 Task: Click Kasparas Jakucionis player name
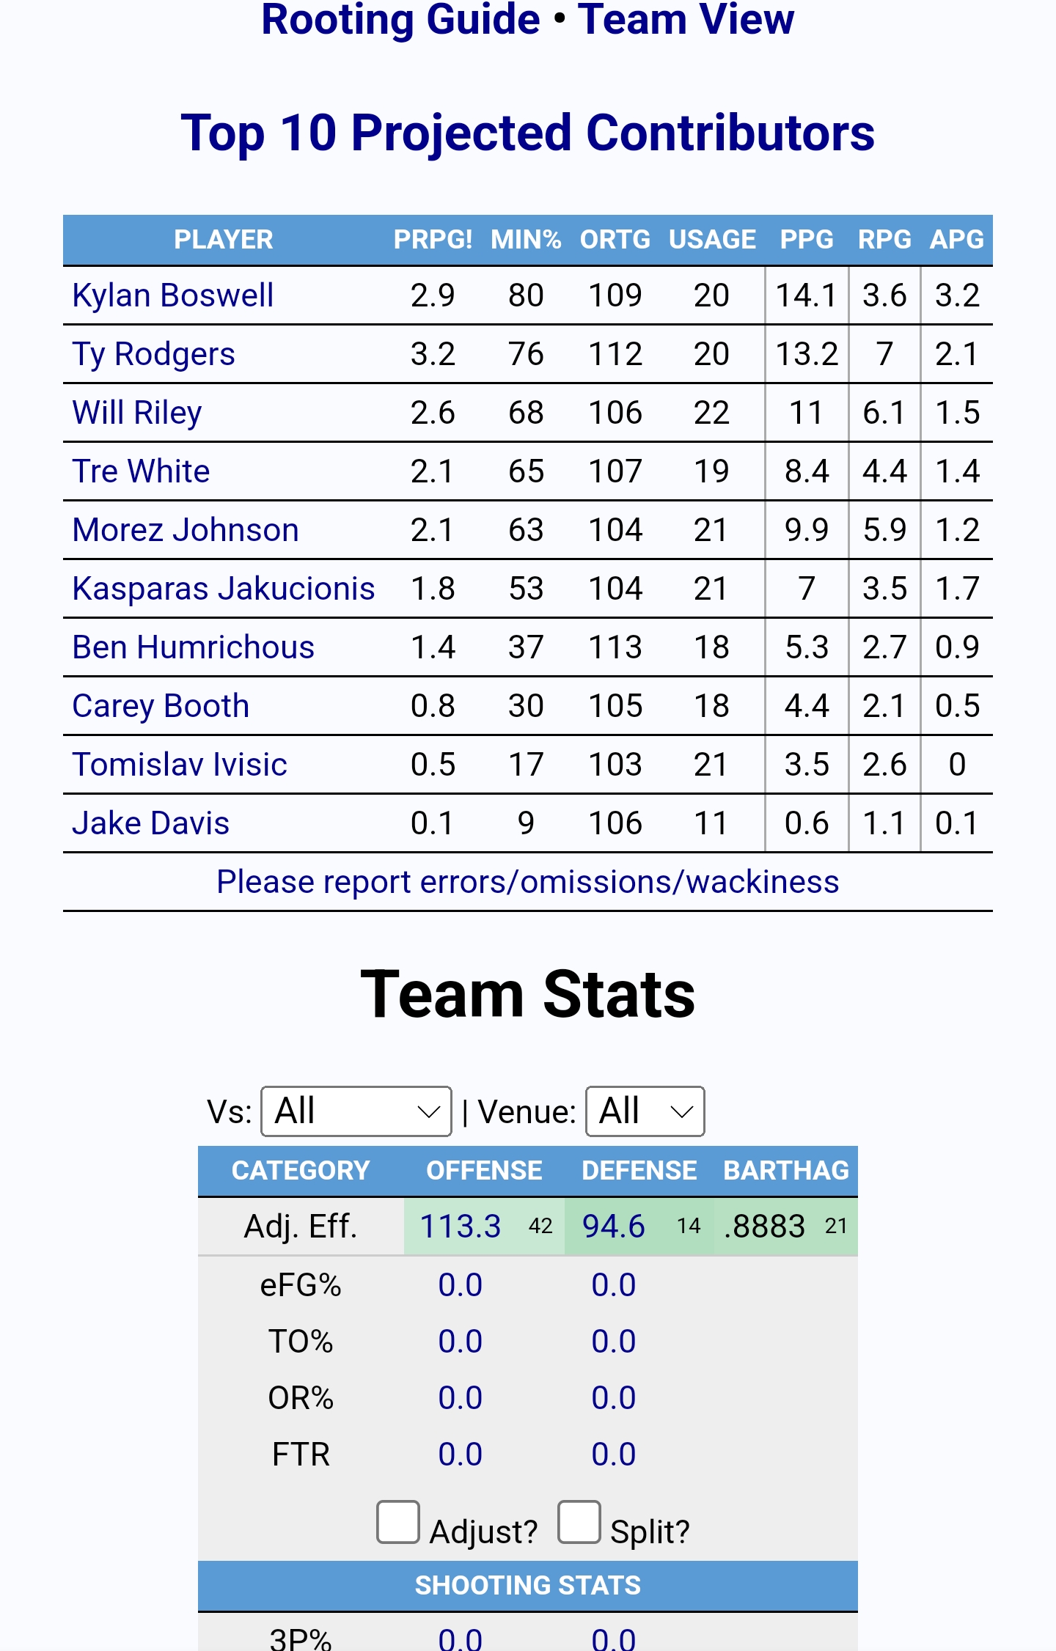[224, 589]
